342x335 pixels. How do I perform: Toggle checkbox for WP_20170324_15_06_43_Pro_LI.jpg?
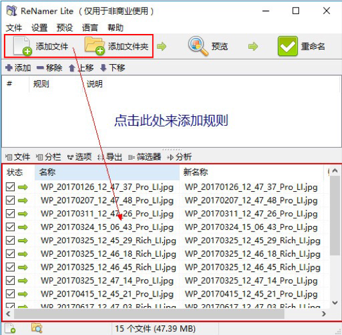click(10, 227)
